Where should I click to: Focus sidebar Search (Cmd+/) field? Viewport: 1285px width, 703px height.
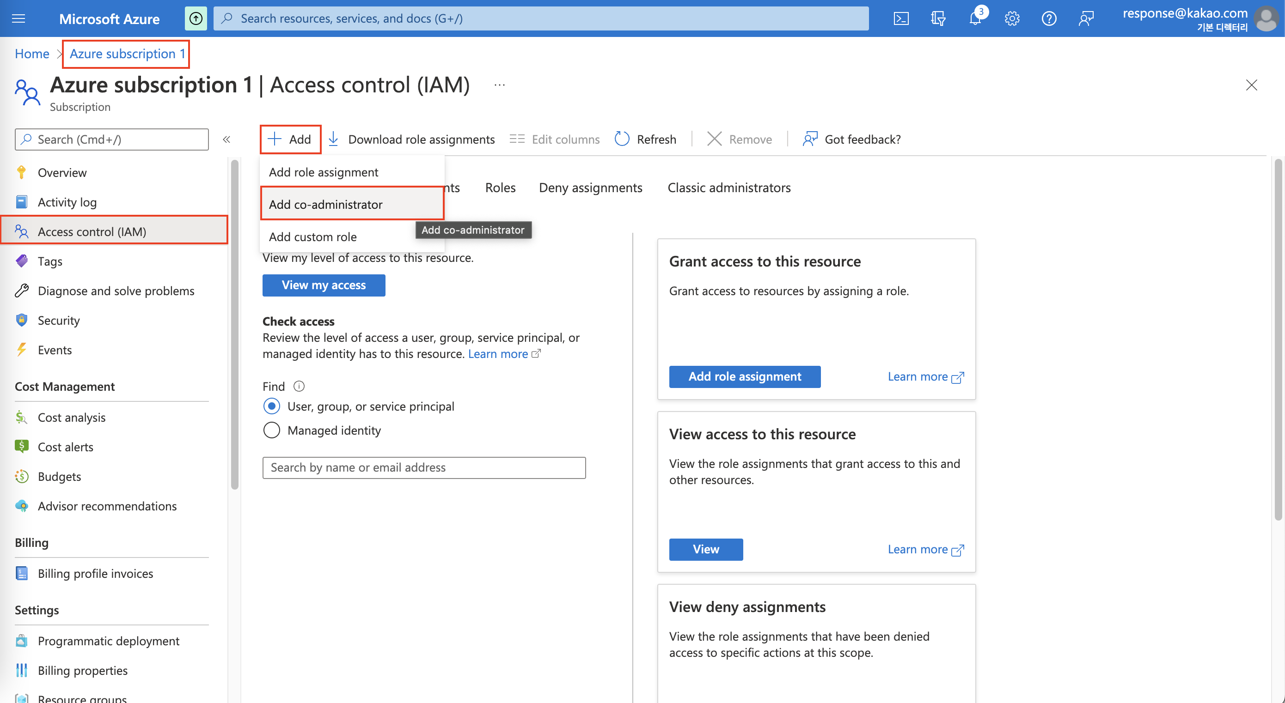tap(112, 139)
